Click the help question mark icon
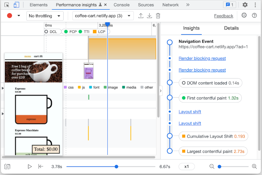Screen dimensions: 262x175 [x=255, y=15]
